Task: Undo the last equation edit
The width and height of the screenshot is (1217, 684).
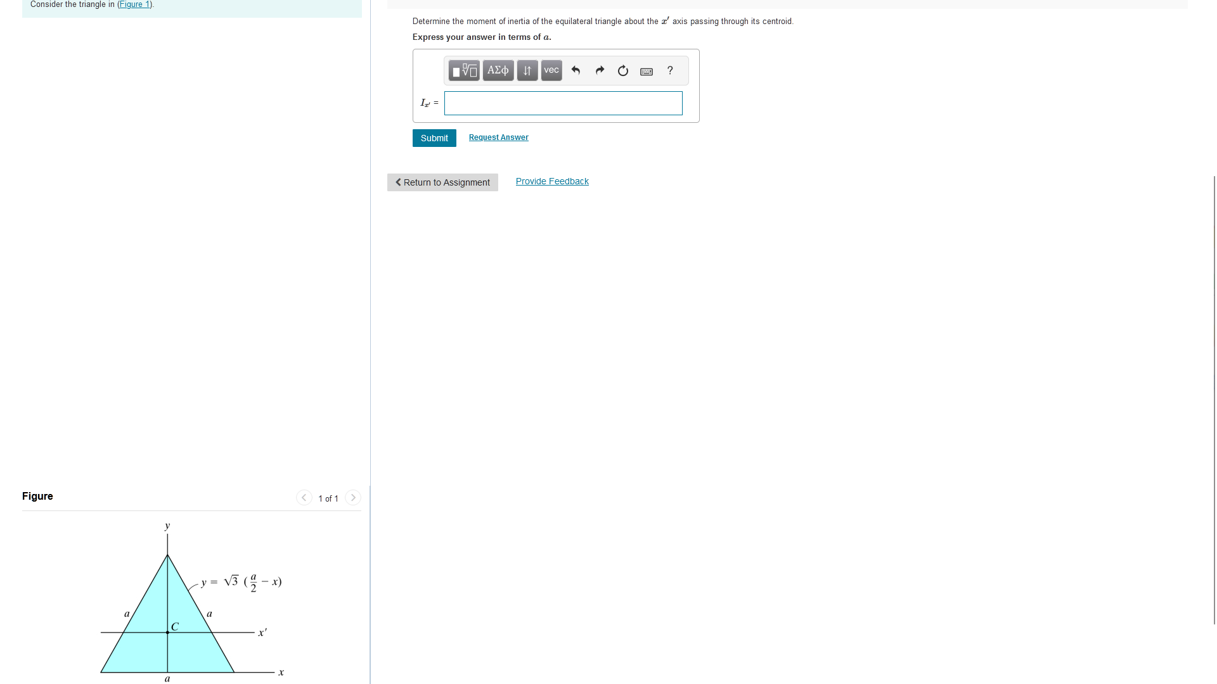Action: pyautogui.click(x=576, y=70)
